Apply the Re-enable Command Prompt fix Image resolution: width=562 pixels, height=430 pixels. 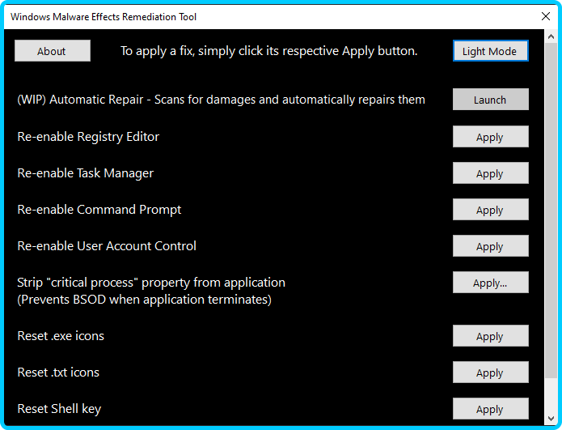[490, 210]
